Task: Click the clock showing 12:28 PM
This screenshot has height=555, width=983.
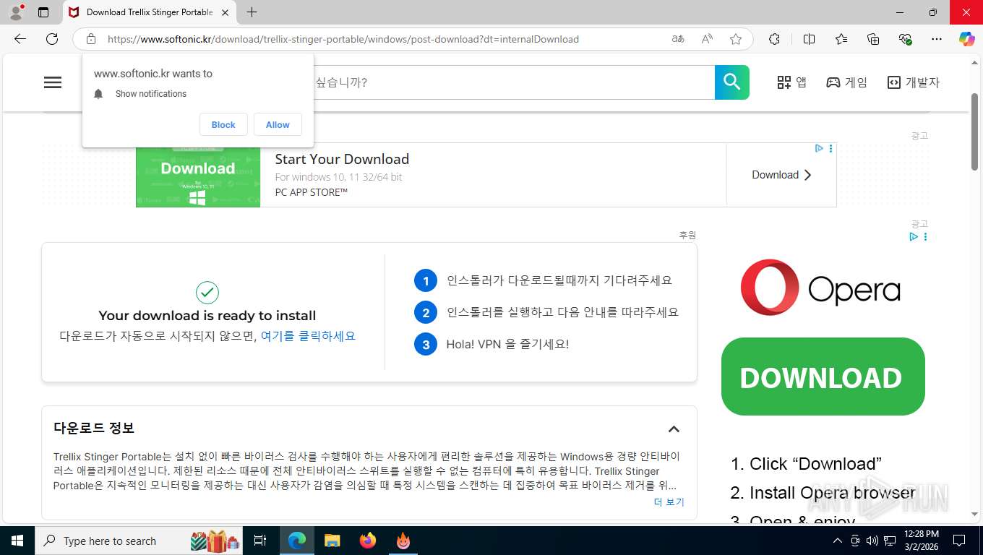Action: (922, 534)
